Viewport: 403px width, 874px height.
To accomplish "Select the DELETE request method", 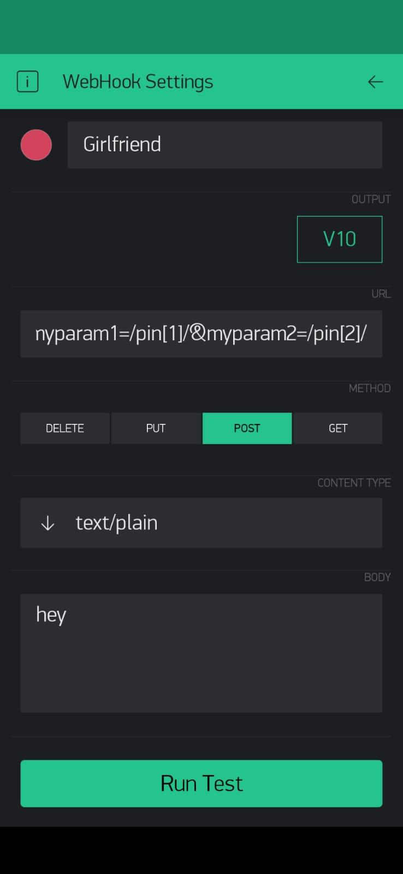I will tap(64, 428).
